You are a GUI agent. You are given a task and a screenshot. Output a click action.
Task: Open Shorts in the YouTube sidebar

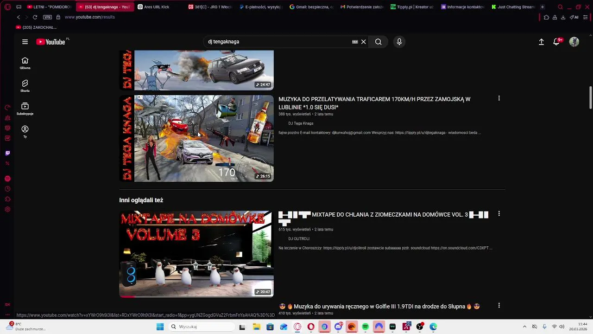[x=25, y=86]
